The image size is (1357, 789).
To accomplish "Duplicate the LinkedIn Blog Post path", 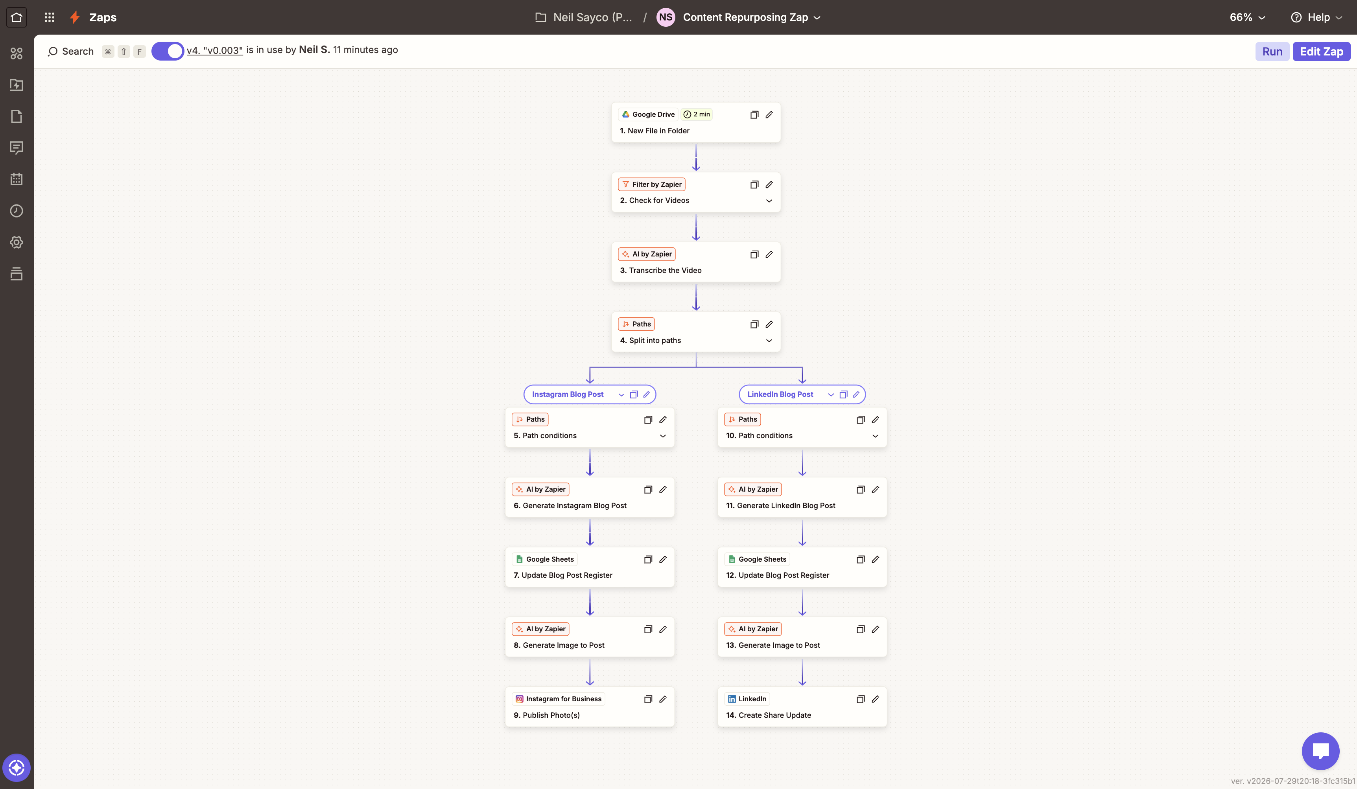I will point(843,394).
